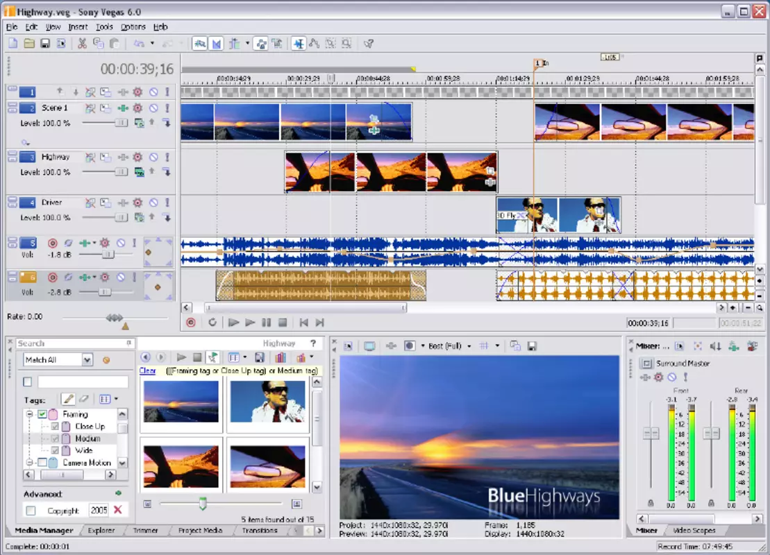Click the Paste toolbar icon
Screen dimensions: 770x555
tap(114, 44)
